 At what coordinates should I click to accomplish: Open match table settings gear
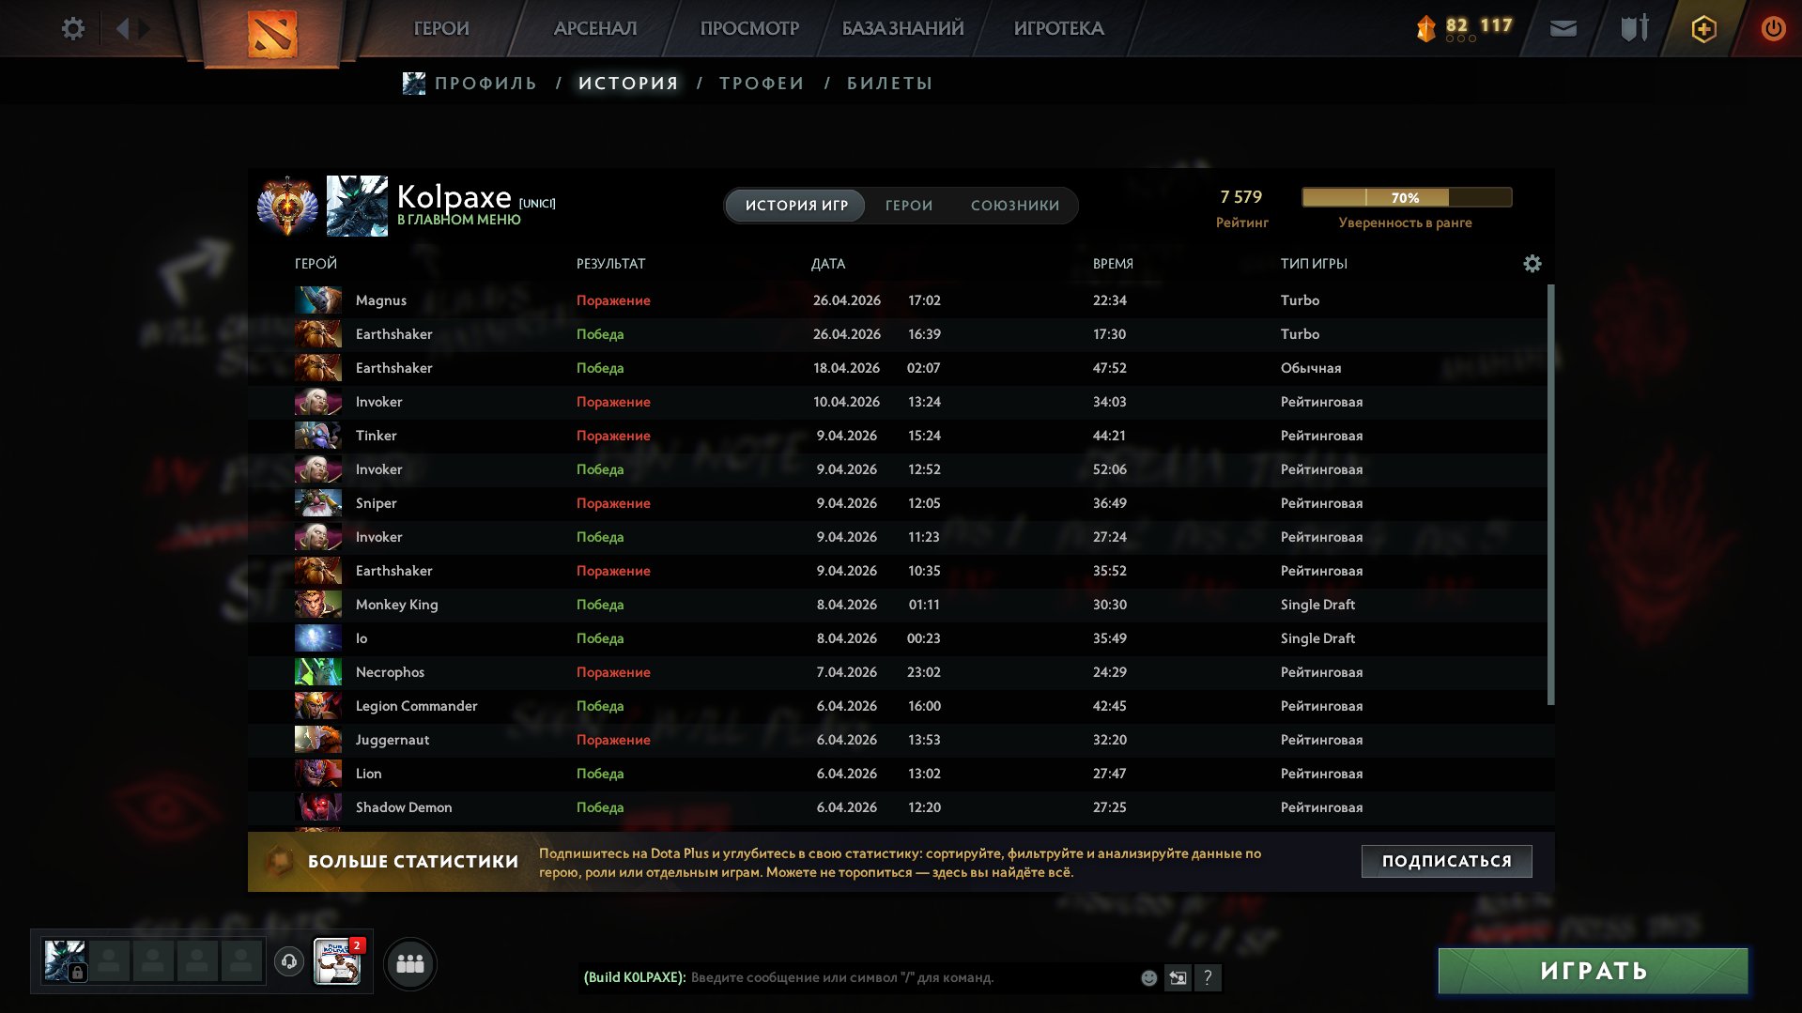[x=1532, y=264]
